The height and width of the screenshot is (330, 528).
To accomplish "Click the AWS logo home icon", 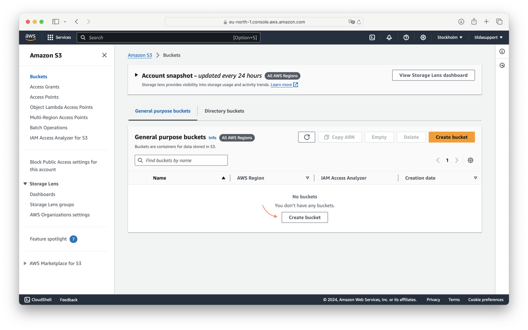I will pyautogui.click(x=30, y=37).
